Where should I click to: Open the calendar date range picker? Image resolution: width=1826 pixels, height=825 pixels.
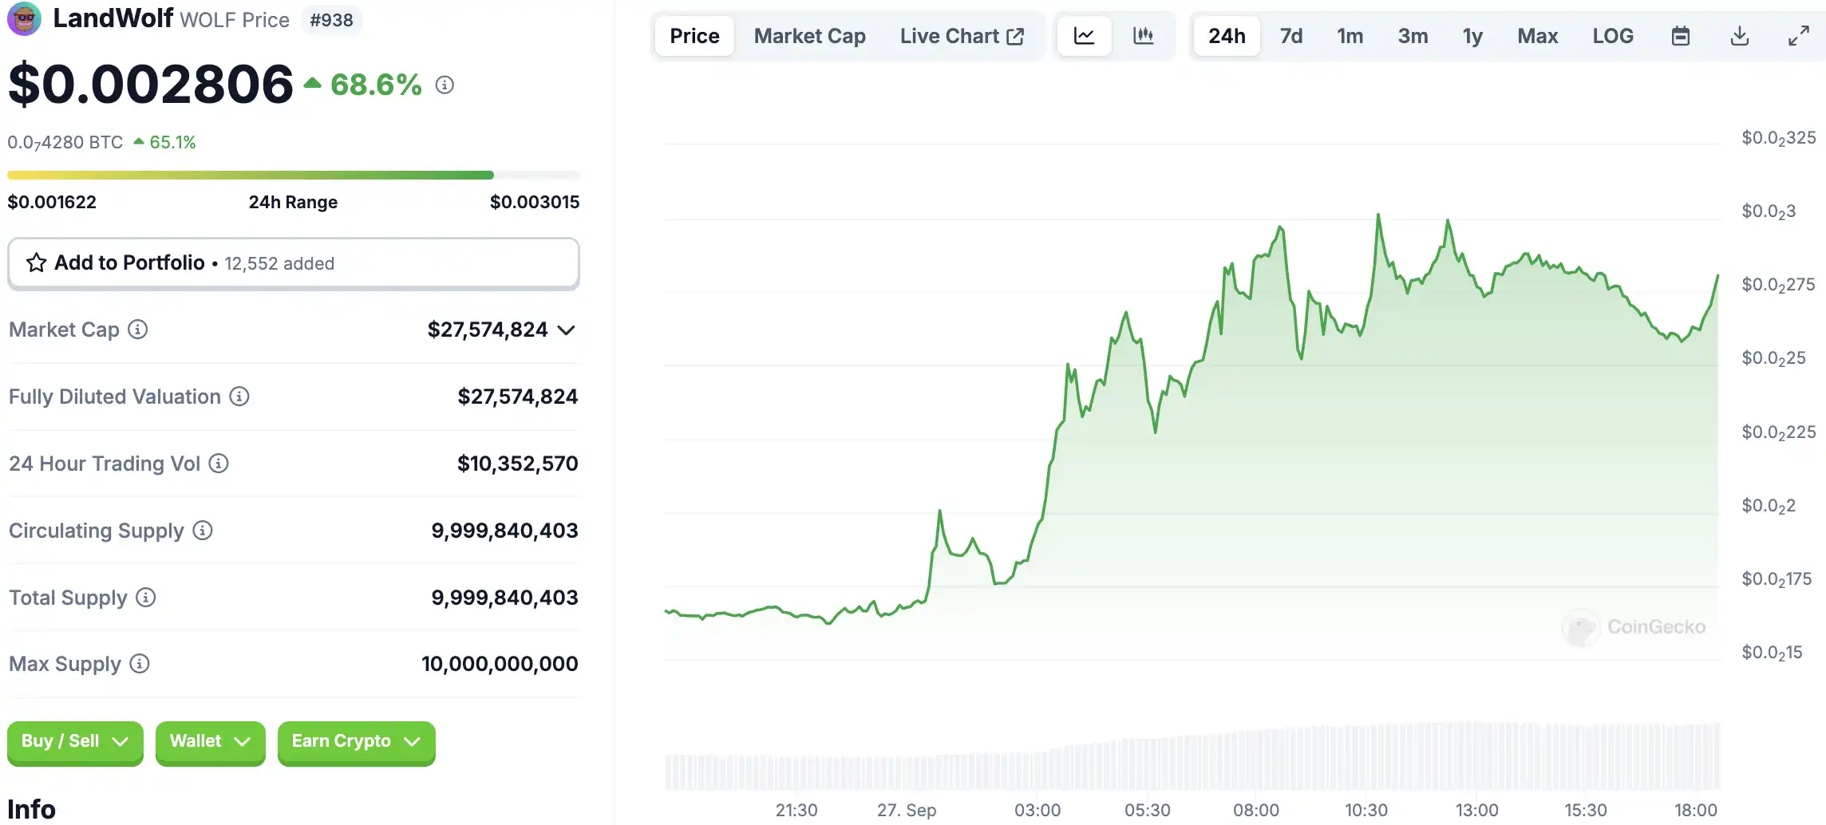coord(1680,36)
